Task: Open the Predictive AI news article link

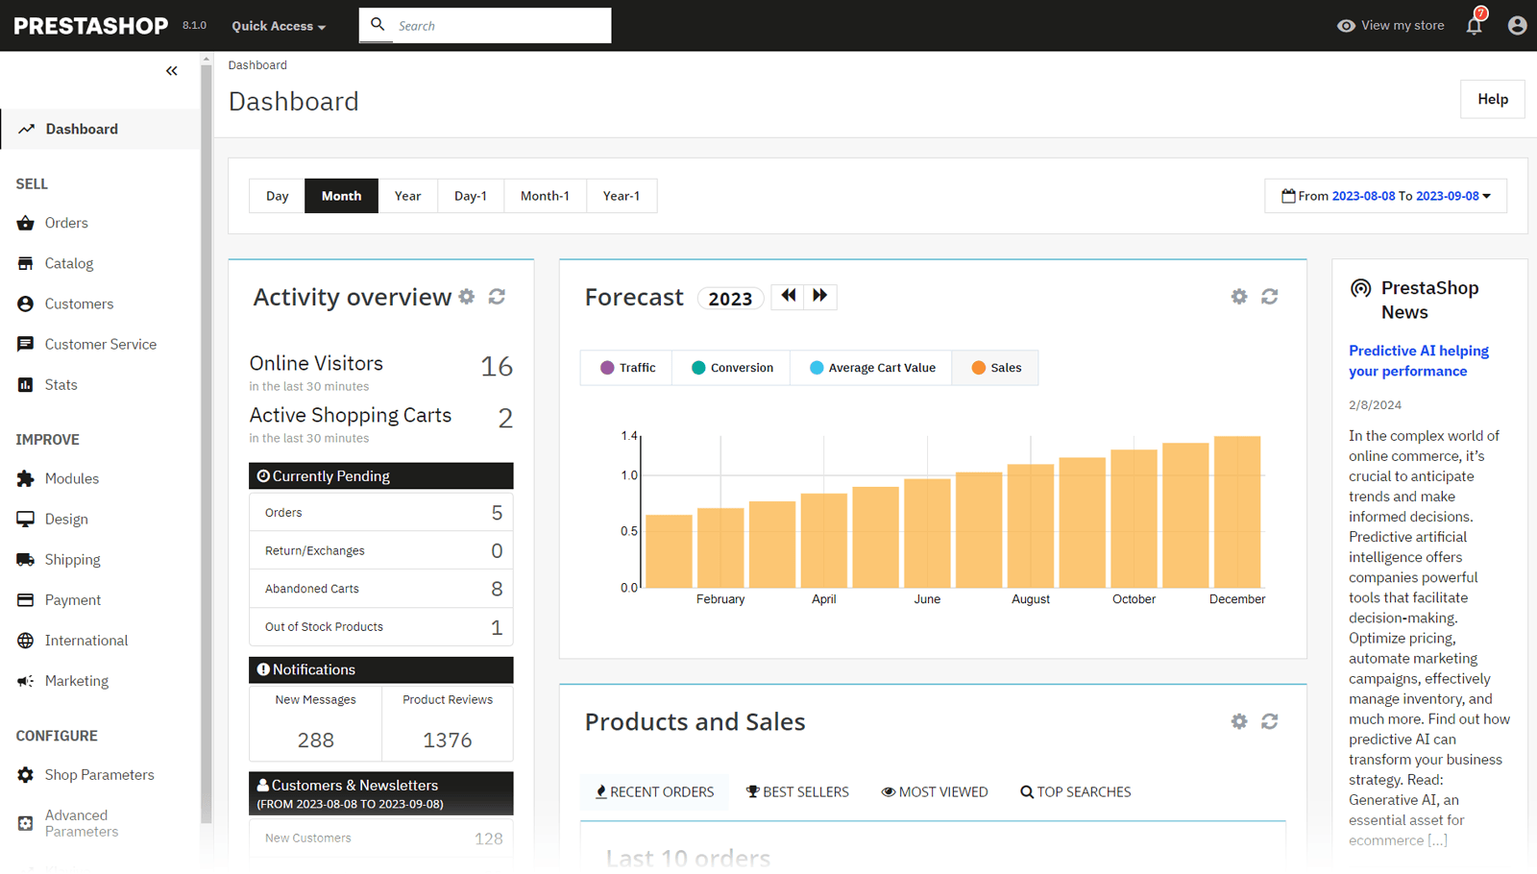Action: pyautogui.click(x=1418, y=360)
